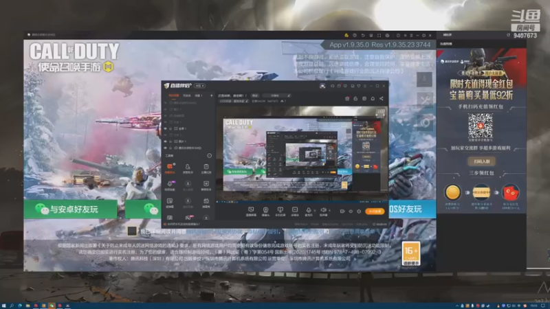Click the refresh icon in emulator right panel header

(x=508, y=35)
